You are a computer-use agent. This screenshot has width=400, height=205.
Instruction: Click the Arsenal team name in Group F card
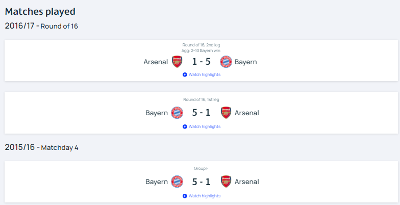(x=247, y=182)
